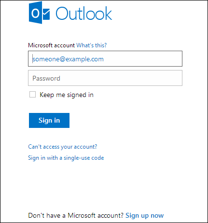This screenshot has width=208, height=223.
Task: Click the Password placeholder text
Action: coord(46,78)
